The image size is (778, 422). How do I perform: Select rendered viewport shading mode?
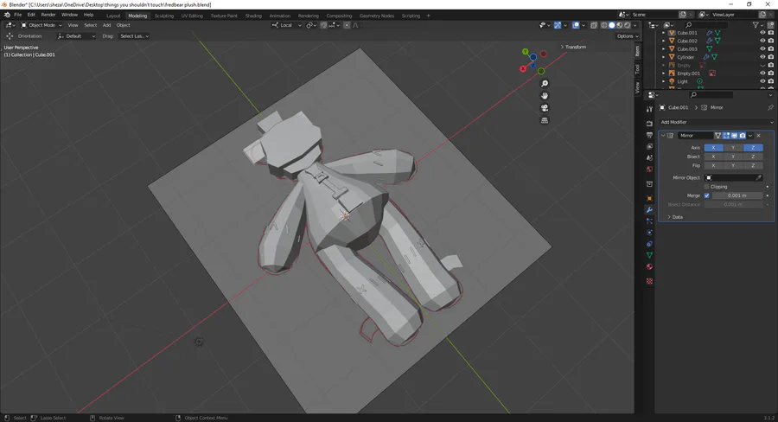click(x=628, y=25)
